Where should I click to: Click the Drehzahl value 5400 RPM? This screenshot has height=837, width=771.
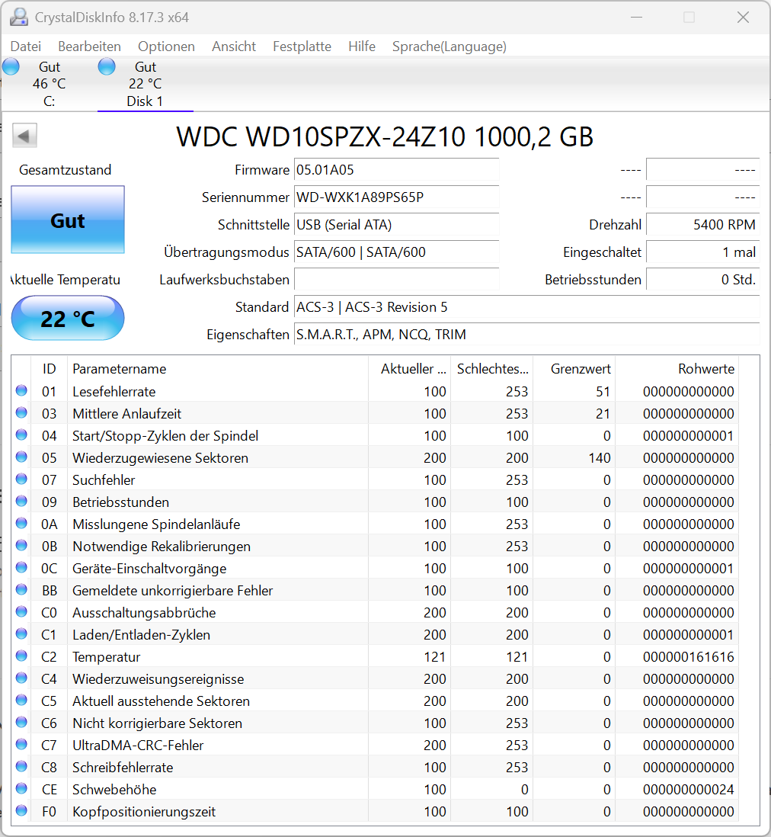[702, 225]
